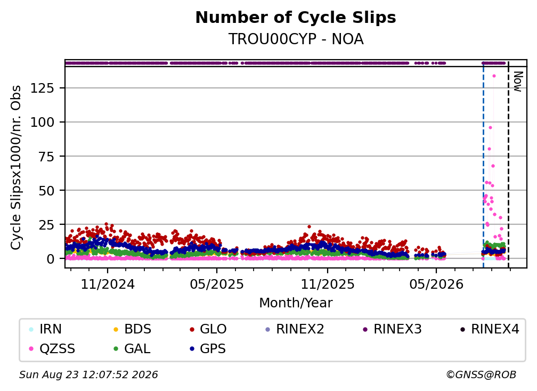Click the y-axis tick value 75
537x391 pixels.
46,157
